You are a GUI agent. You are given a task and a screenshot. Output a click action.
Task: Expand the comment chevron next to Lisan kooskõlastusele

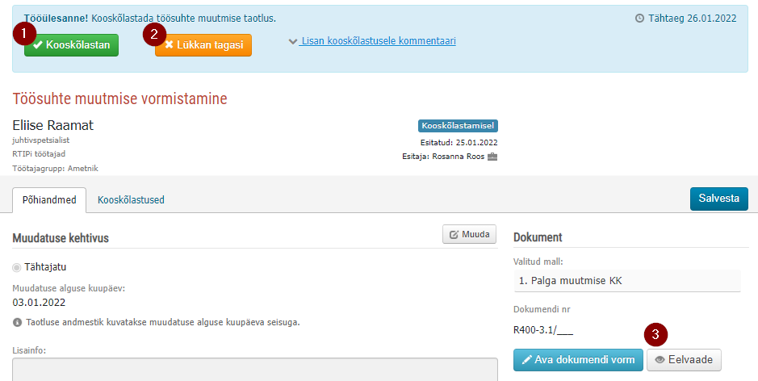[292, 42]
